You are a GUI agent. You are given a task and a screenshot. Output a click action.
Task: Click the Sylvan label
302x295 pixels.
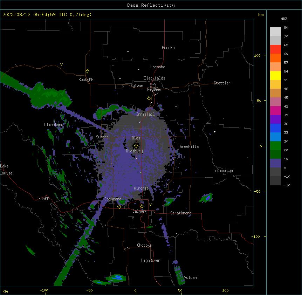137,86
